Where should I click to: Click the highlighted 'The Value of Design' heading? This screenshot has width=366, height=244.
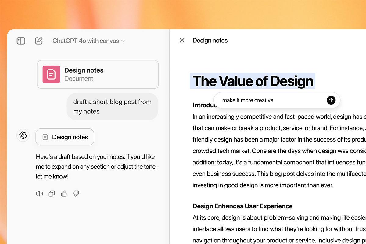[253, 81]
